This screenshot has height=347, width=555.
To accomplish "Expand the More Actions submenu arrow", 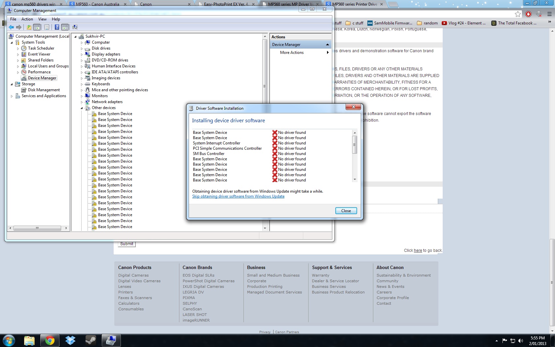I will point(328,53).
